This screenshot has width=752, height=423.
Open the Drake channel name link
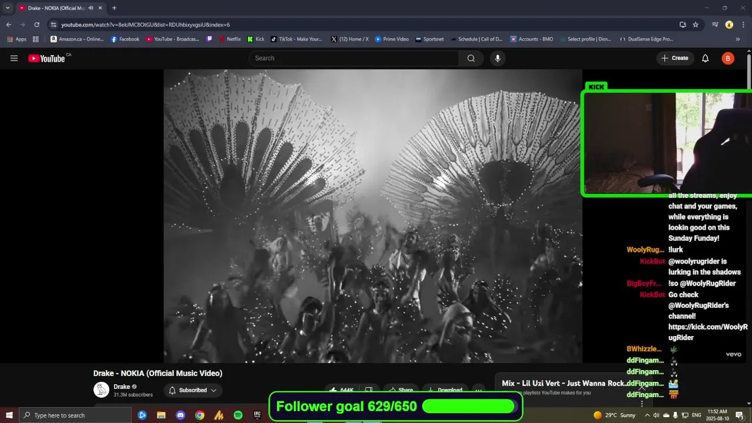(x=122, y=387)
